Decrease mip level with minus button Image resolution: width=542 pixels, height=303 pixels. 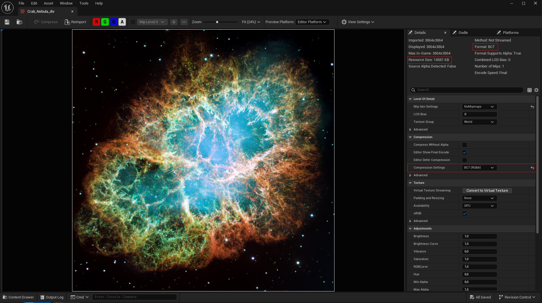coord(184,22)
